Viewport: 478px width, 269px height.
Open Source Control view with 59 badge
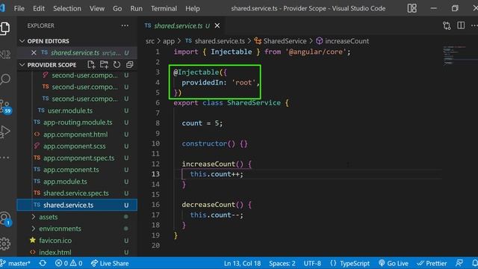[x=5, y=106]
